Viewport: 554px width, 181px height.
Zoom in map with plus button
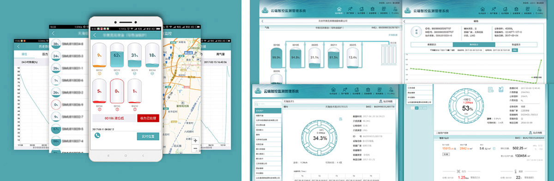coord(195,140)
